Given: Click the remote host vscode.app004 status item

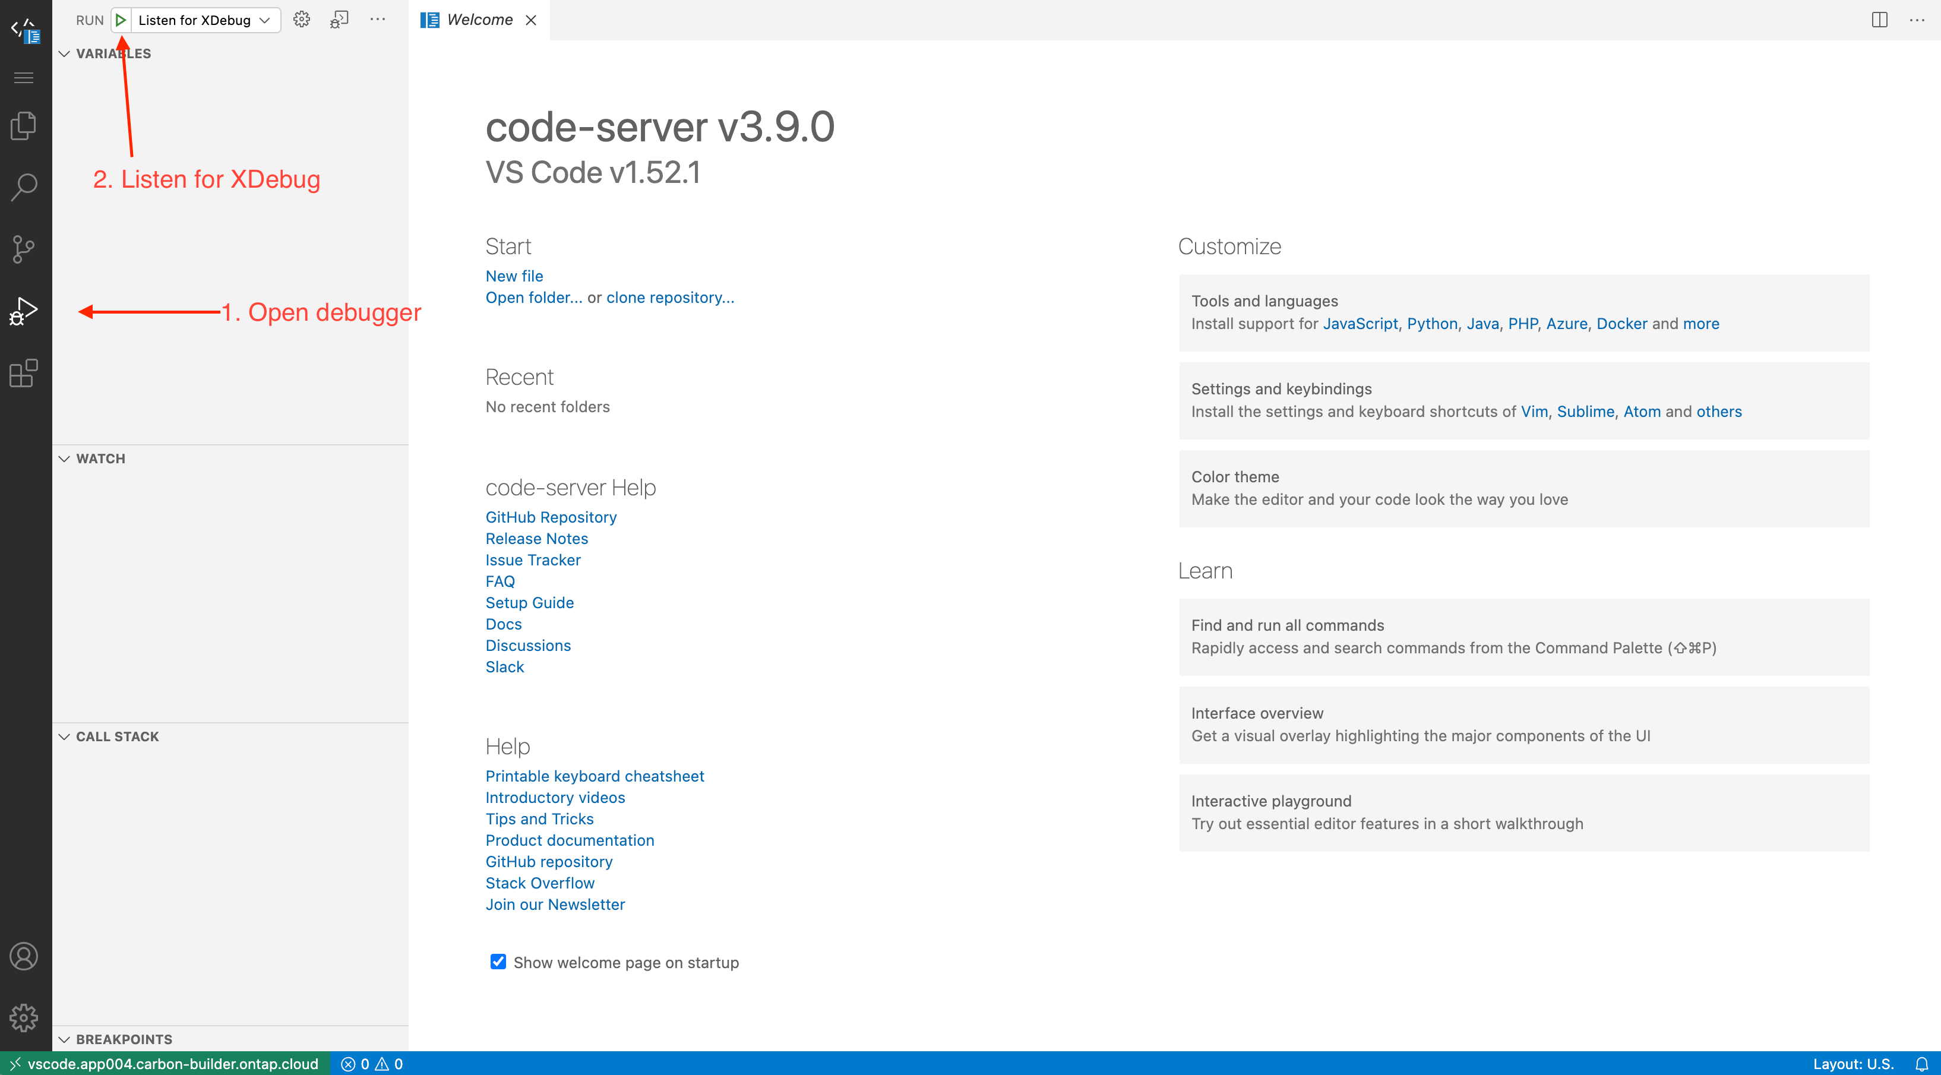Looking at the screenshot, I should [x=165, y=1063].
